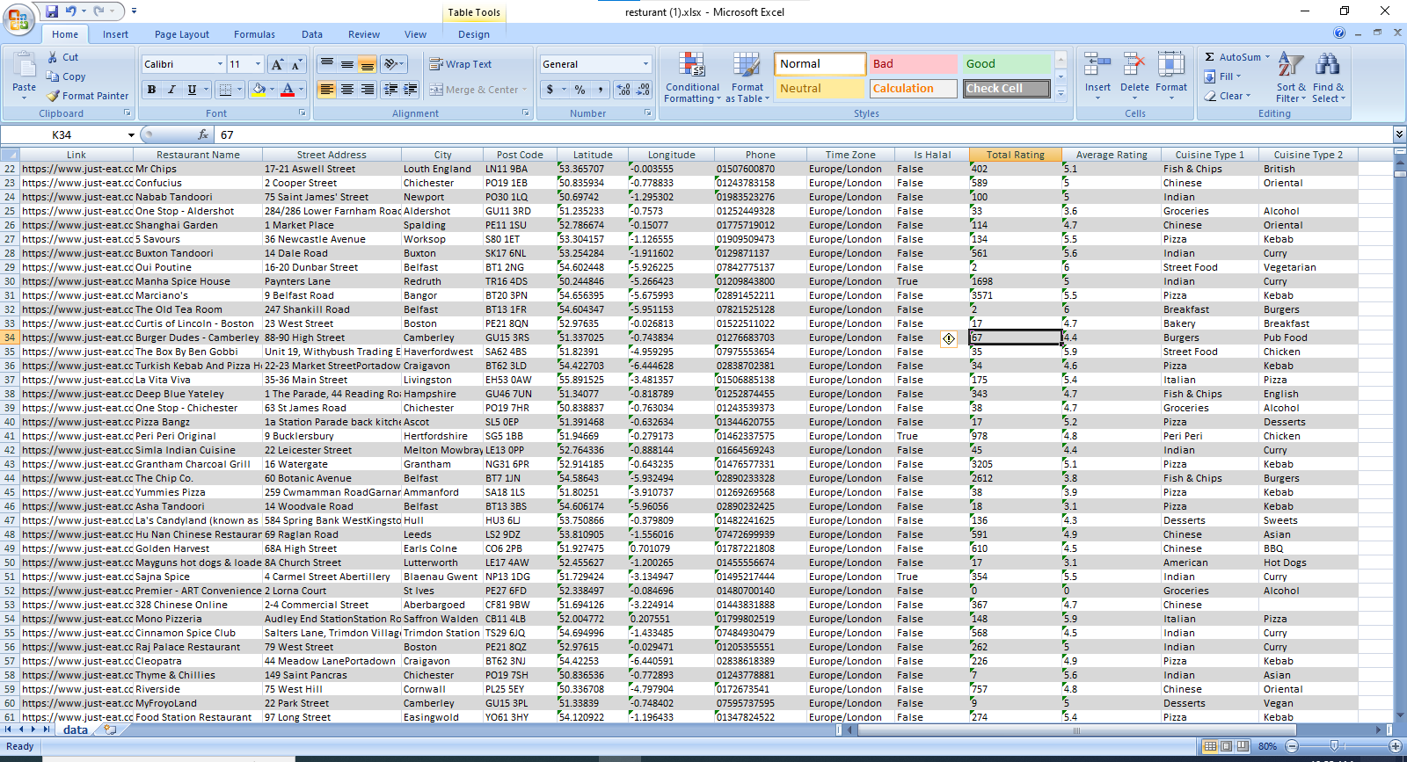Open the Font dialog launcher
The width and height of the screenshot is (1407, 762).
(x=303, y=113)
